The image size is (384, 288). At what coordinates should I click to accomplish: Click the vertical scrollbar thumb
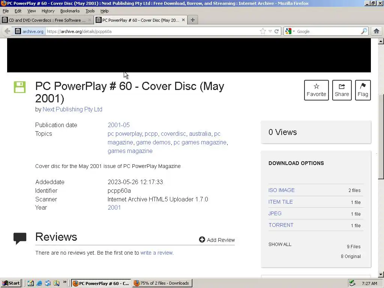tap(381, 136)
